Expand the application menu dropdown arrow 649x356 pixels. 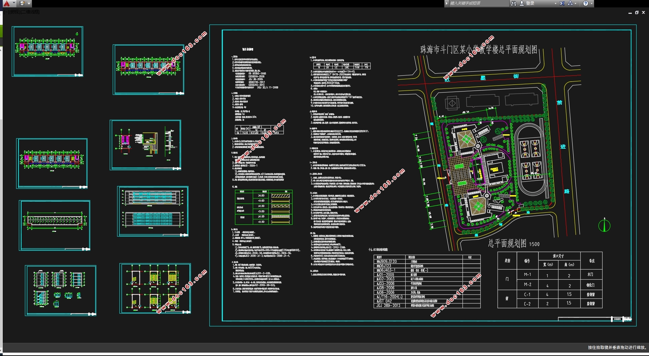pyautogui.click(x=14, y=3)
